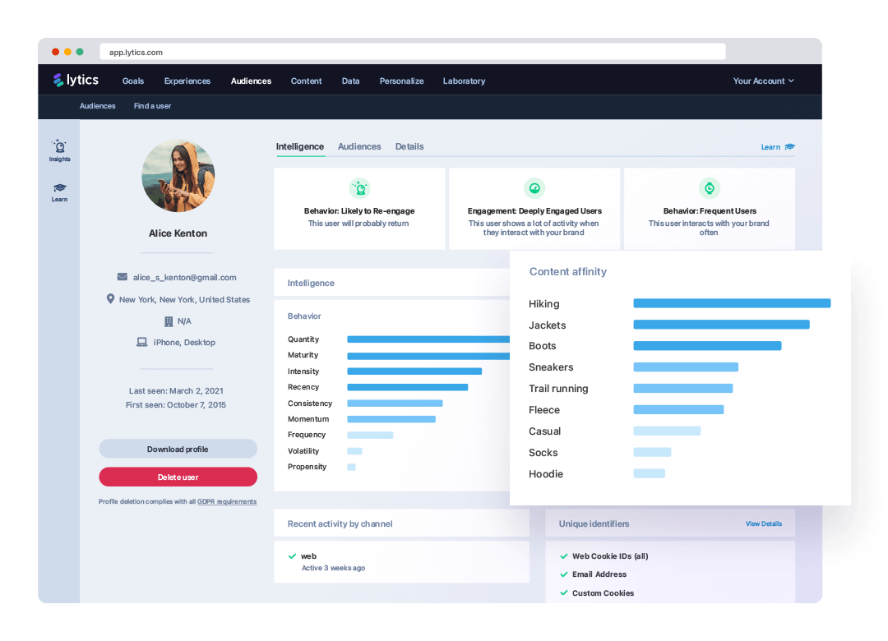Toggle the checkmark next to Web Cookie IDs
888x641 pixels.
point(563,556)
